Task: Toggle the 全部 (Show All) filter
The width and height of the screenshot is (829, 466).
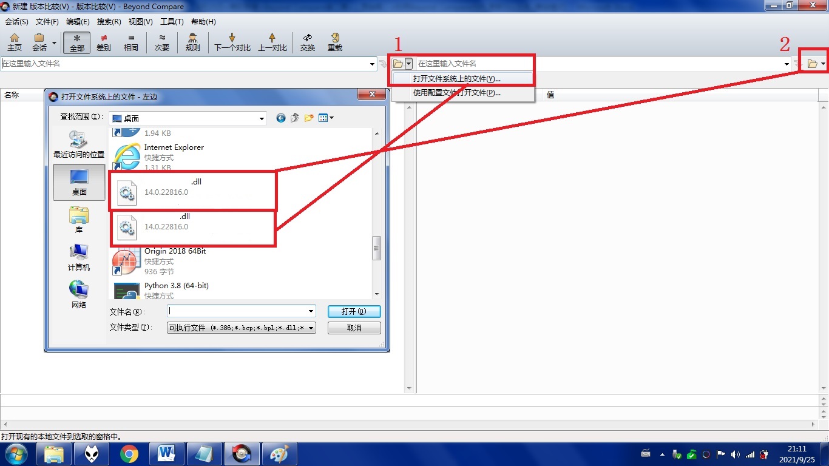Action: pyautogui.click(x=77, y=42)
